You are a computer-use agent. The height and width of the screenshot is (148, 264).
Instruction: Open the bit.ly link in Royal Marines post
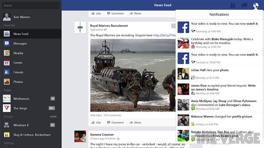[164, 35]
